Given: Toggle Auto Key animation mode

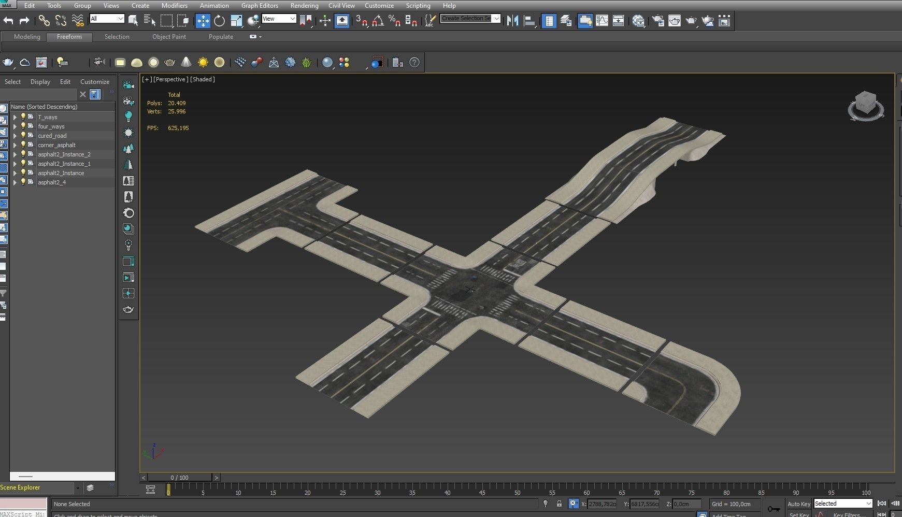Looking at the screenshot, I should (798, 504).
